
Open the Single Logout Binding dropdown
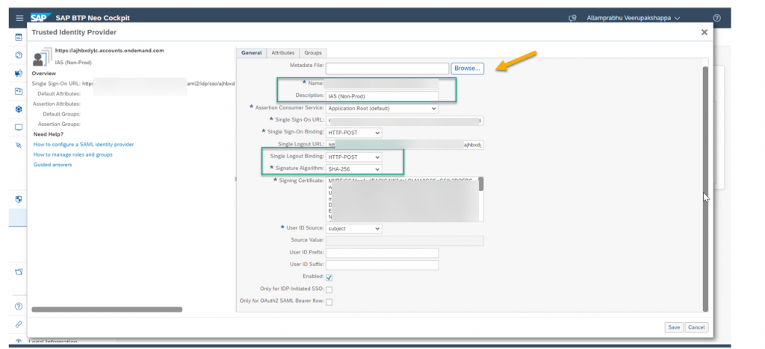point(353,157)
